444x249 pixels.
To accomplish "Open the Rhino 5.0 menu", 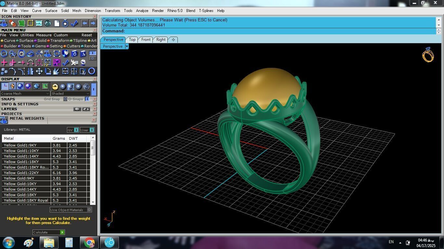I will tap(175, 11).
